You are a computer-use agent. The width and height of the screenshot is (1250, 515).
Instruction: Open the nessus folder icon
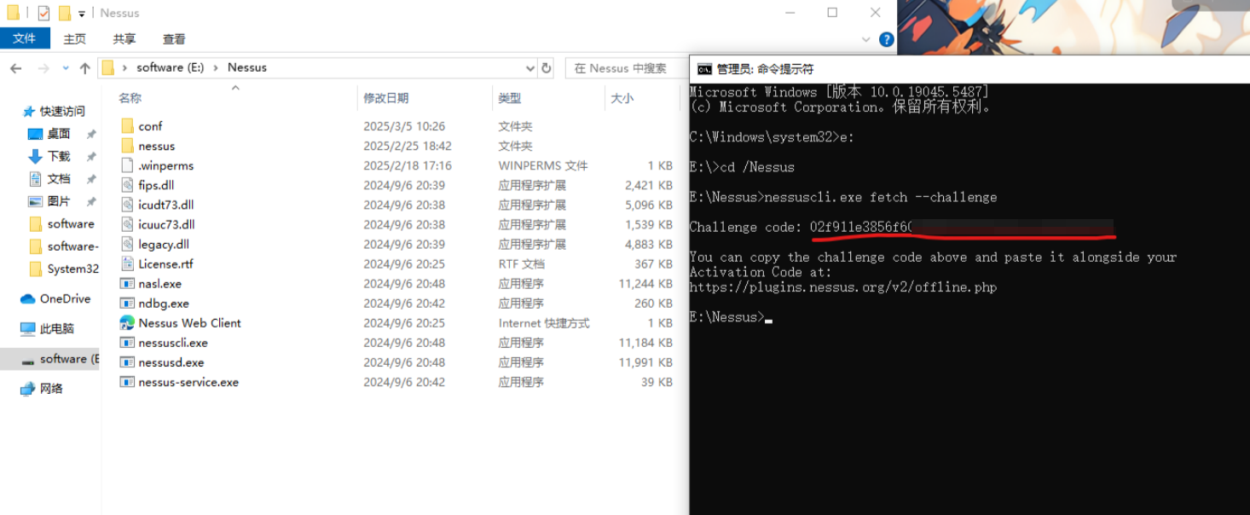(x=127, y=146)
